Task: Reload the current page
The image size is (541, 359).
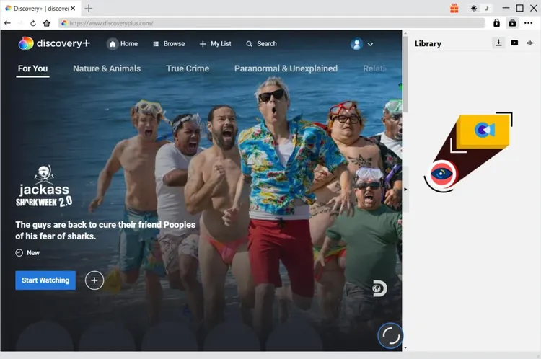Action: [33, 23]
